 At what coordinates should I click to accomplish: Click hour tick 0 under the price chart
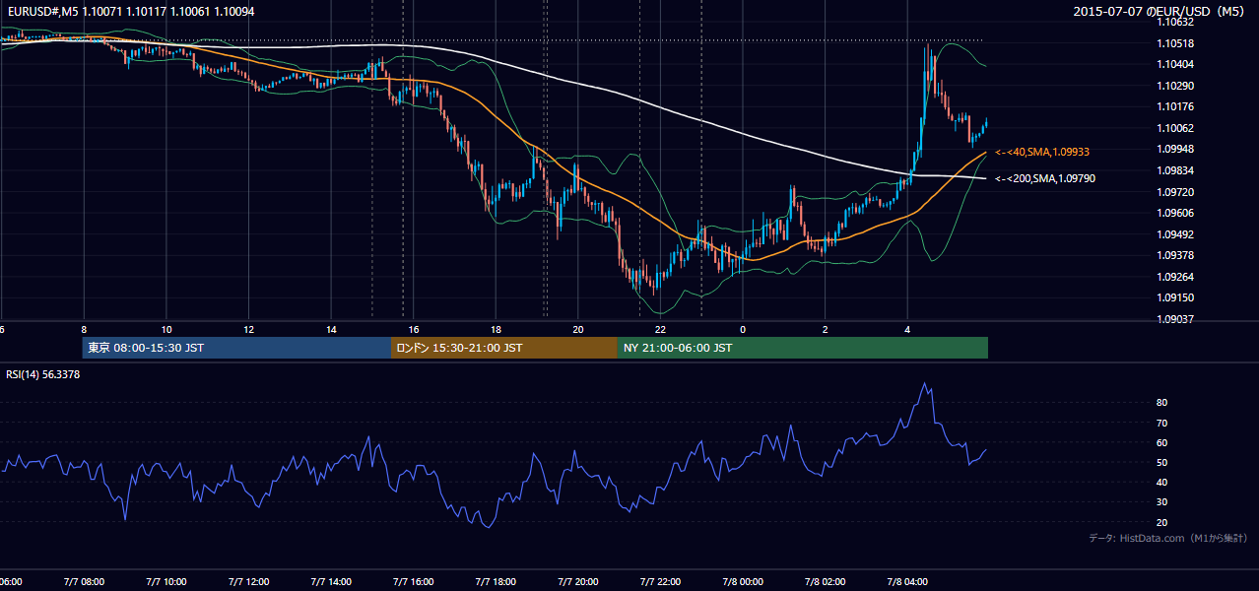743,330
